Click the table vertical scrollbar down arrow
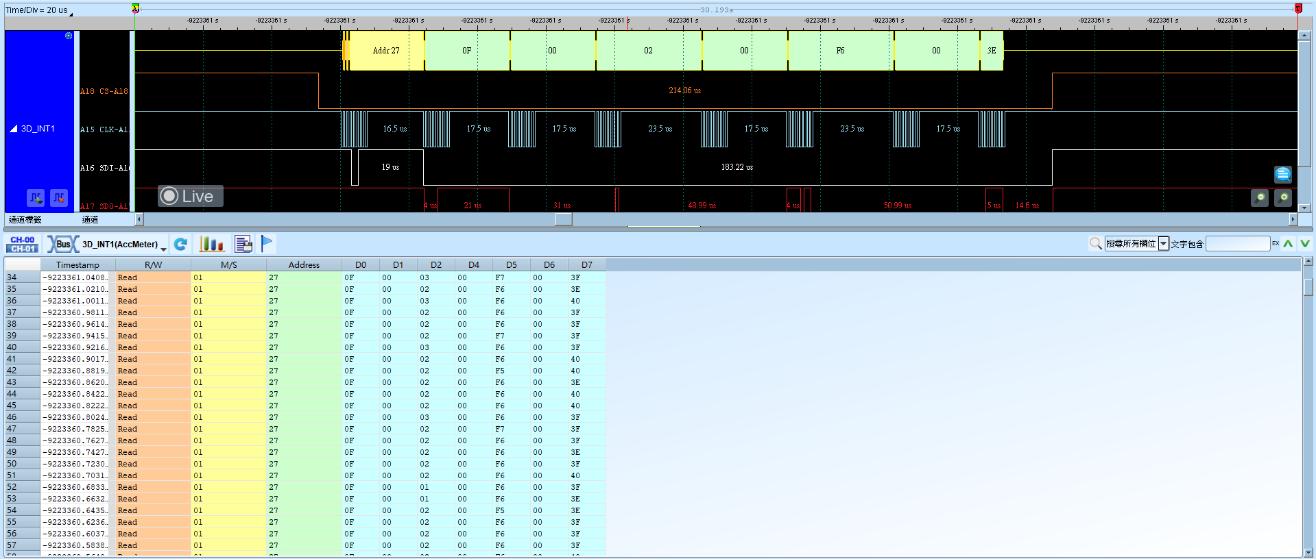Image resolution: width=1316 pixels, height=559 pixels. click(1308, 552)
